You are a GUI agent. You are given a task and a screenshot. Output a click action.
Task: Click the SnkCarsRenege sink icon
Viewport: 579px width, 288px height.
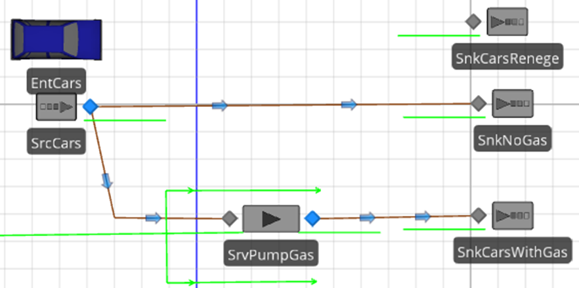pos(507,22)
